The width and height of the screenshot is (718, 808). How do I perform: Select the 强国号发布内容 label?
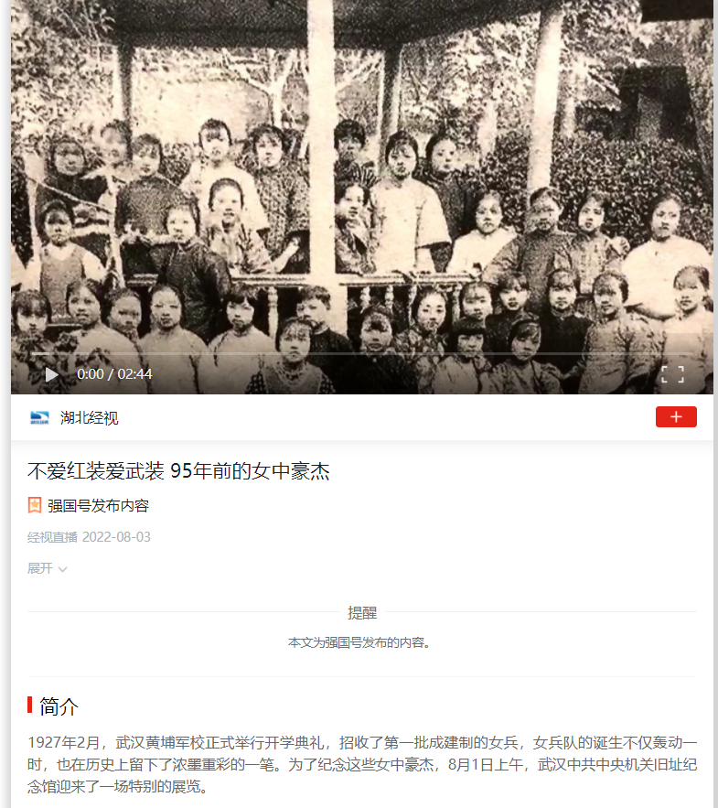tap(98, 505)
